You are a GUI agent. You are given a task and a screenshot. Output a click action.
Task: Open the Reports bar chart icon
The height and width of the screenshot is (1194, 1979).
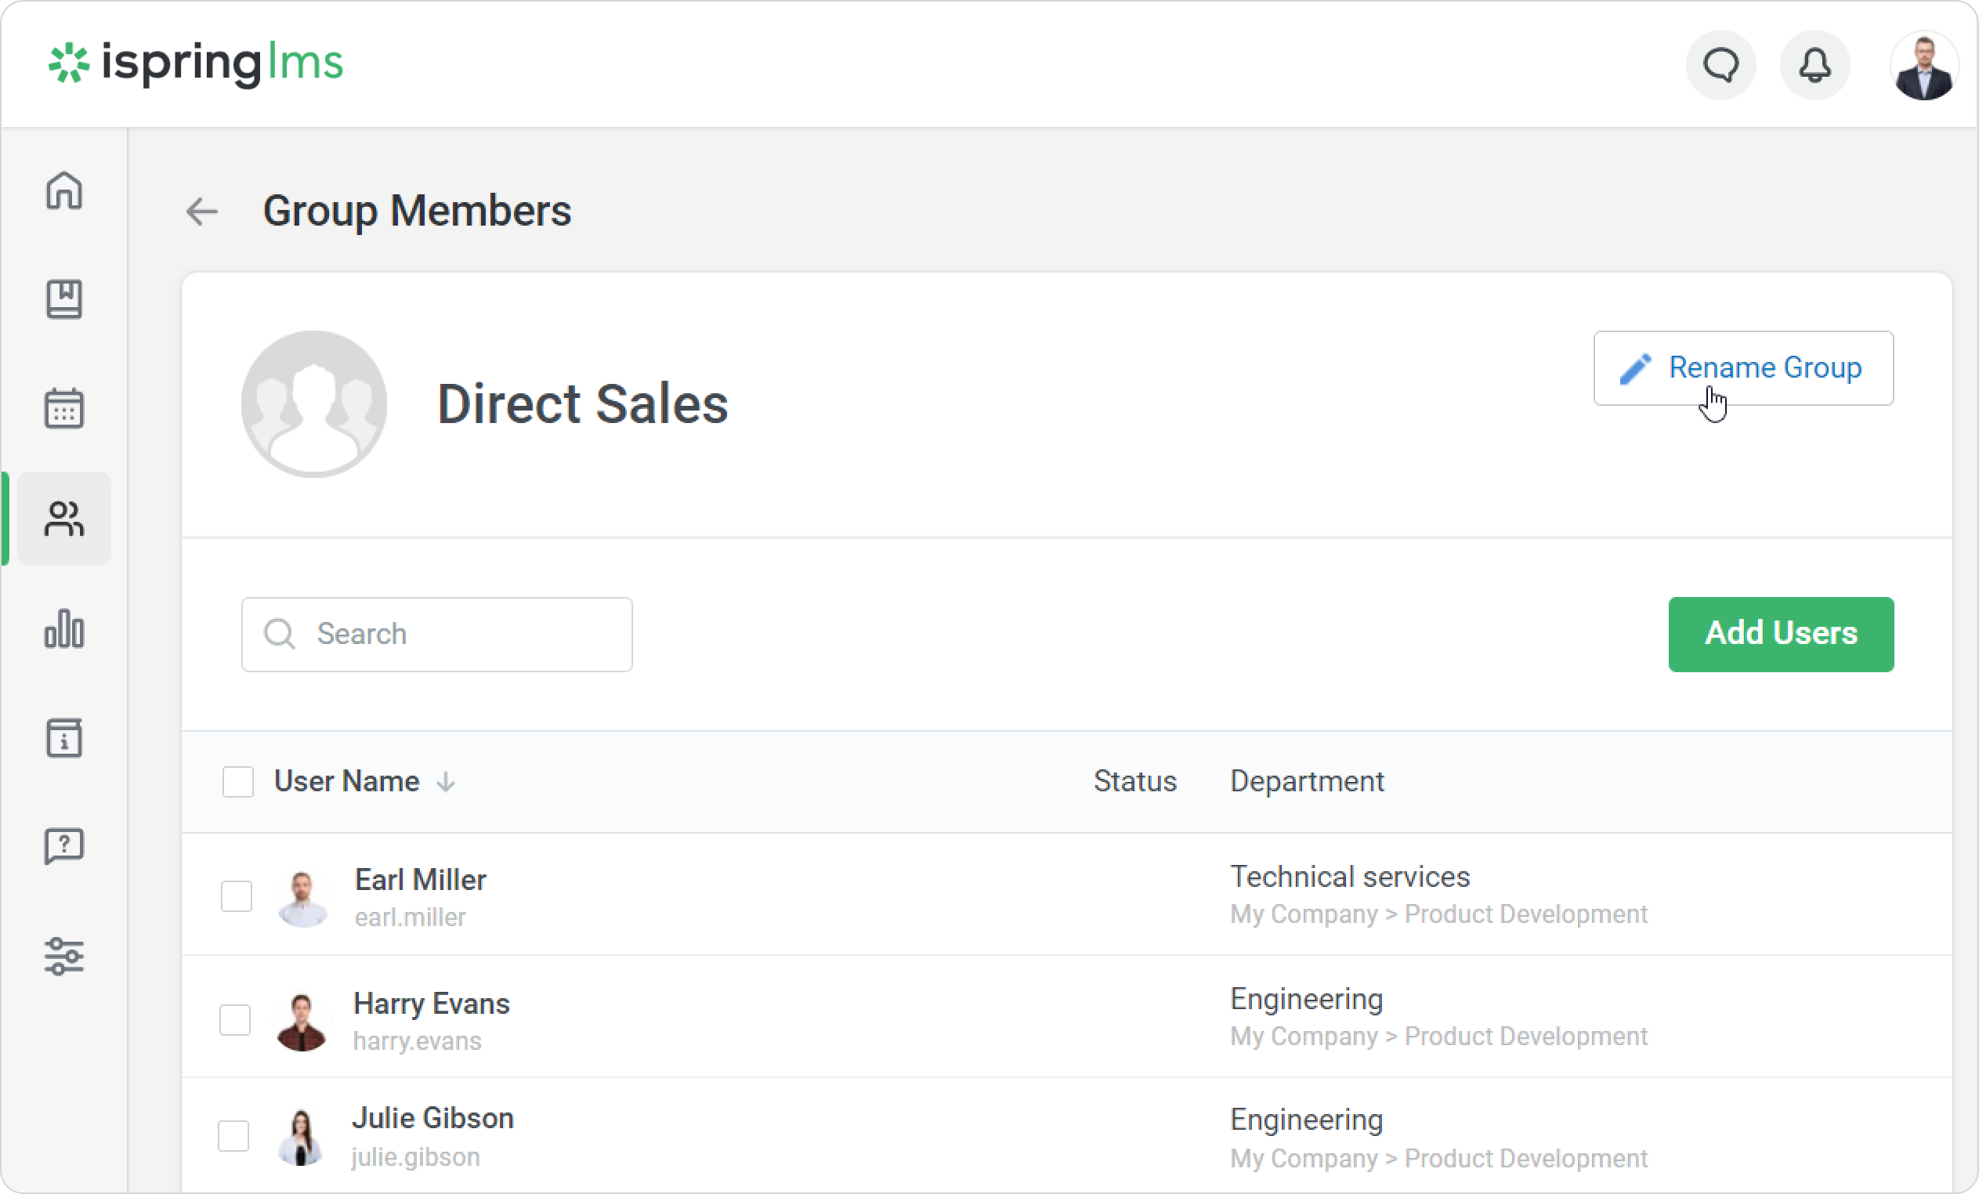[64, 628]
